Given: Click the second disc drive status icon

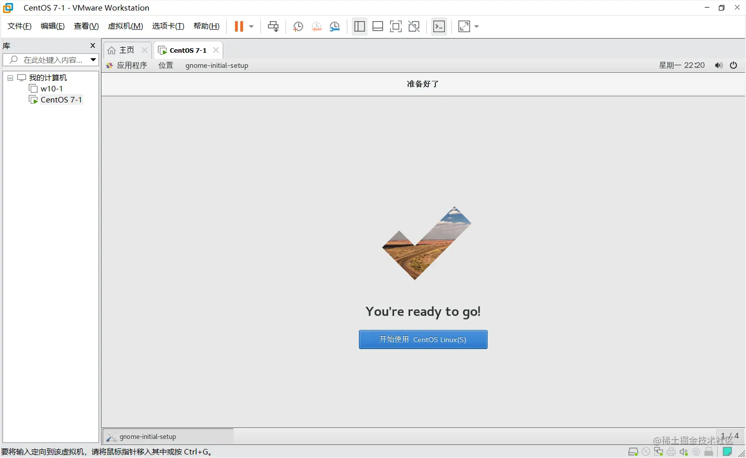Looking at the screenshot, I should pyautogui.click(x=696, y=452).
